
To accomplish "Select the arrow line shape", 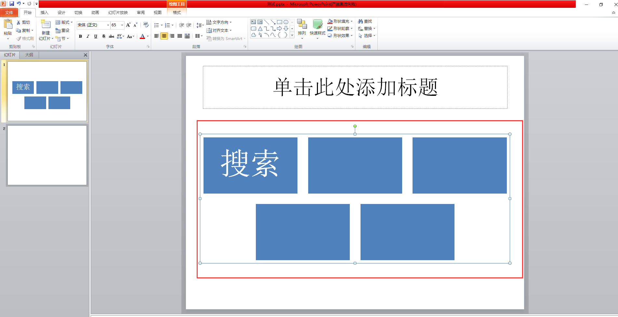I will pos(273,22).
